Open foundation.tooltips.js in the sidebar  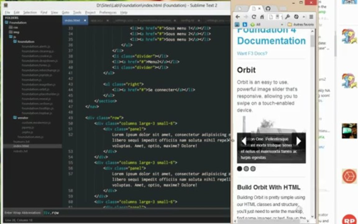tap(38, 108)
